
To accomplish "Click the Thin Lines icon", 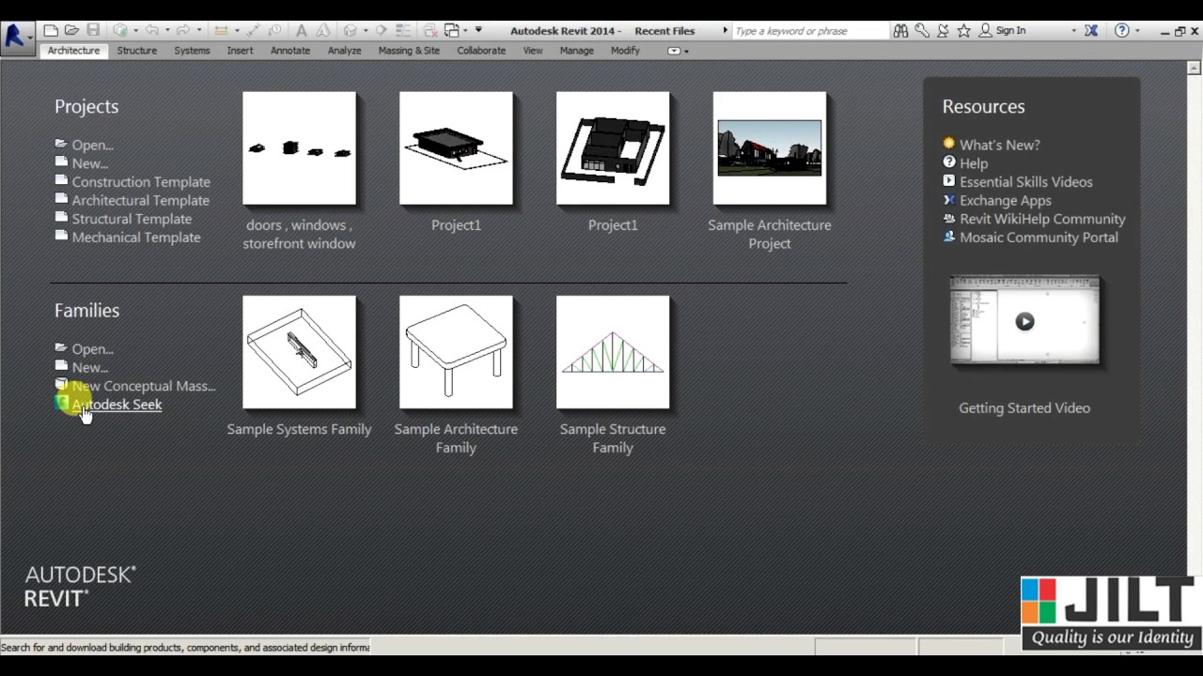I will click(x=403, y=30).
